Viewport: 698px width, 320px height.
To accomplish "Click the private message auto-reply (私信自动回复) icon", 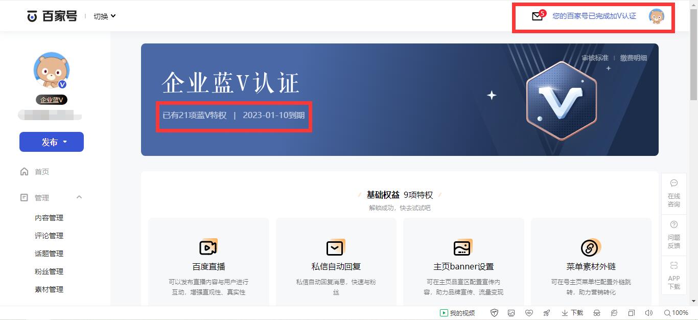I will point(335,248).
